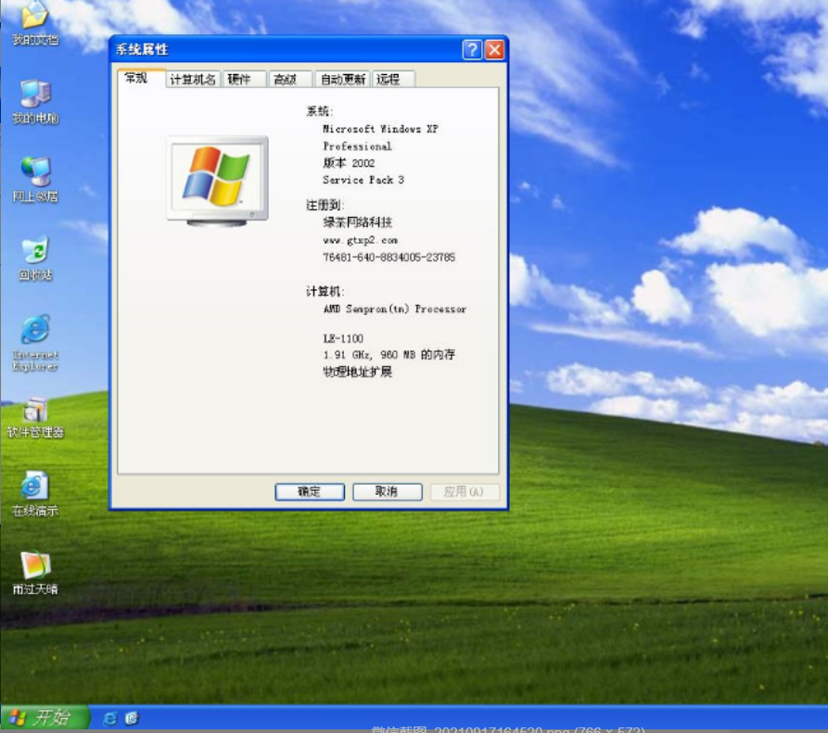
Task: Go to the 自动更新 tab
Action: [343, 79]
